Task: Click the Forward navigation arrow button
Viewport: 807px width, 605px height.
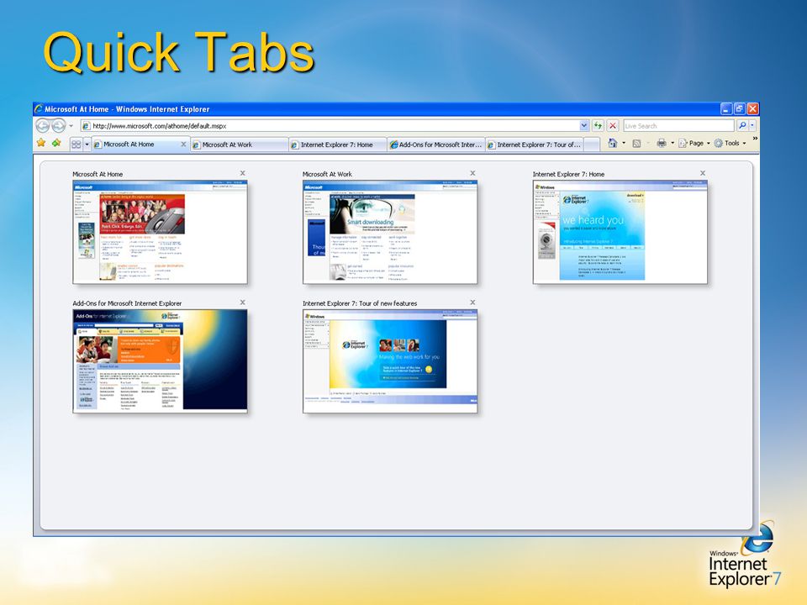Action: [x=59, y=125]
